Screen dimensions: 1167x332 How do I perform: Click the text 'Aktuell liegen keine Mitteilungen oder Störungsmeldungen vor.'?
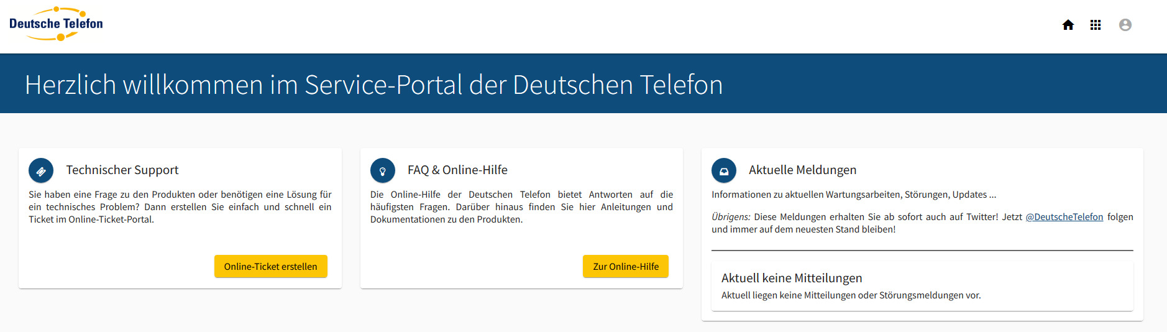tap(851, 295)
